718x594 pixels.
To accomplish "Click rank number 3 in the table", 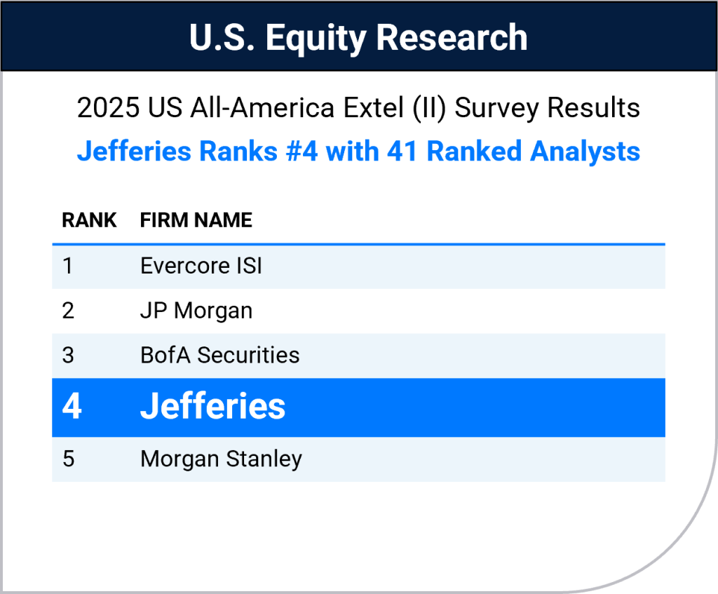I will coord(68,355).
